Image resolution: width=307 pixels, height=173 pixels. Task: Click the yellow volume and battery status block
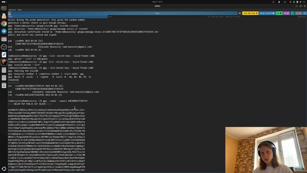pos(250,13)
